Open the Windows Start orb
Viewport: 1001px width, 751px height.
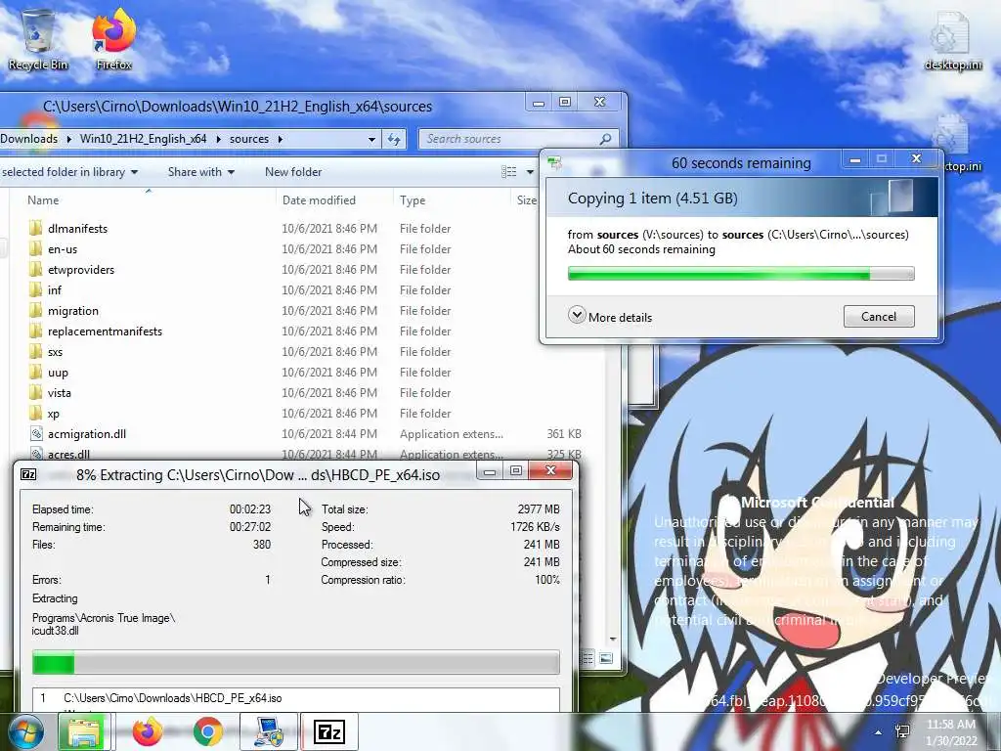(x=26, y=731)
